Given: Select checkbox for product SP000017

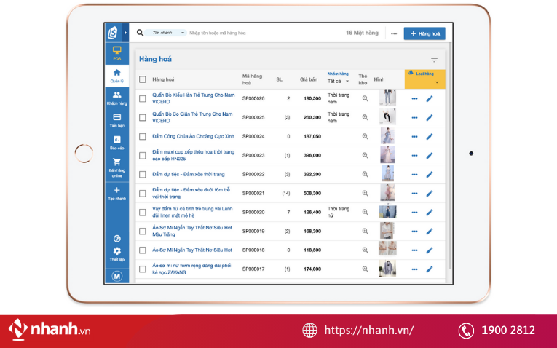Looking at the screenshot, I should coord(143,269).
